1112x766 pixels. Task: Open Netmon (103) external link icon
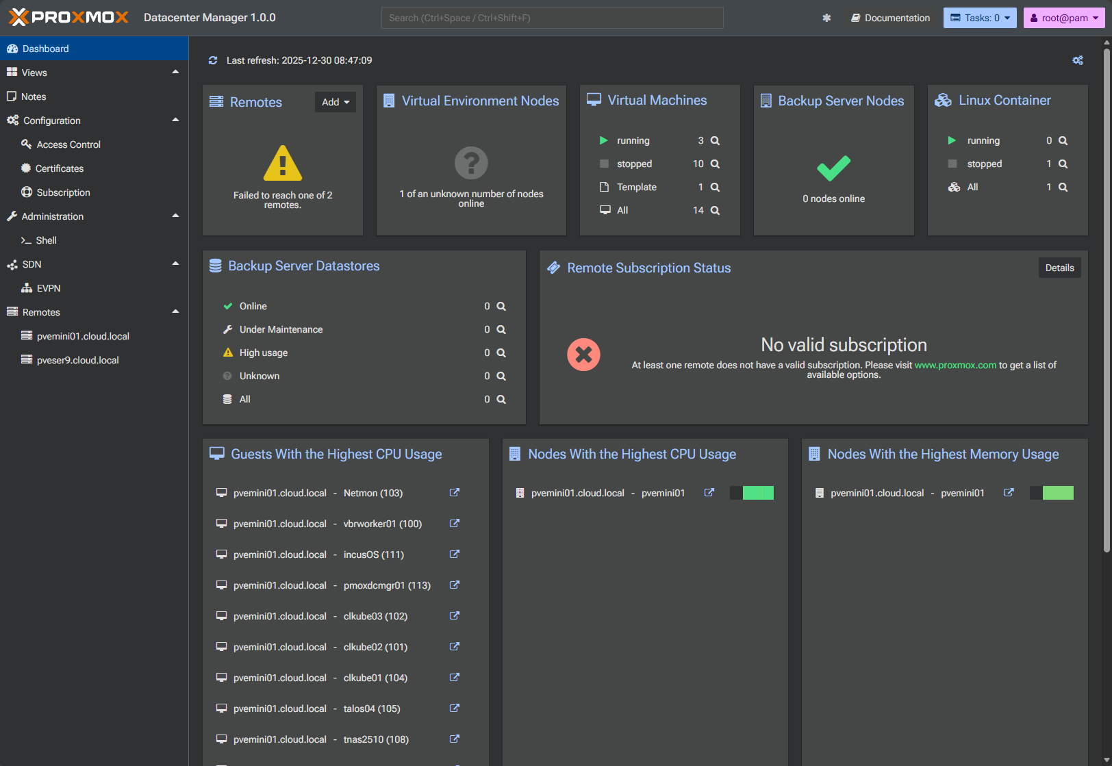[454, 493]
